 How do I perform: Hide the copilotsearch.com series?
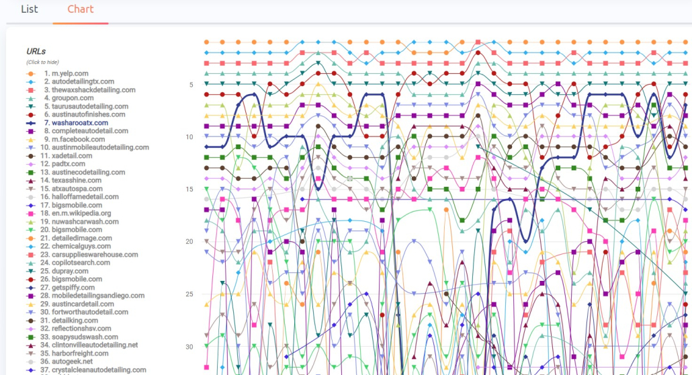click(75, 263)
